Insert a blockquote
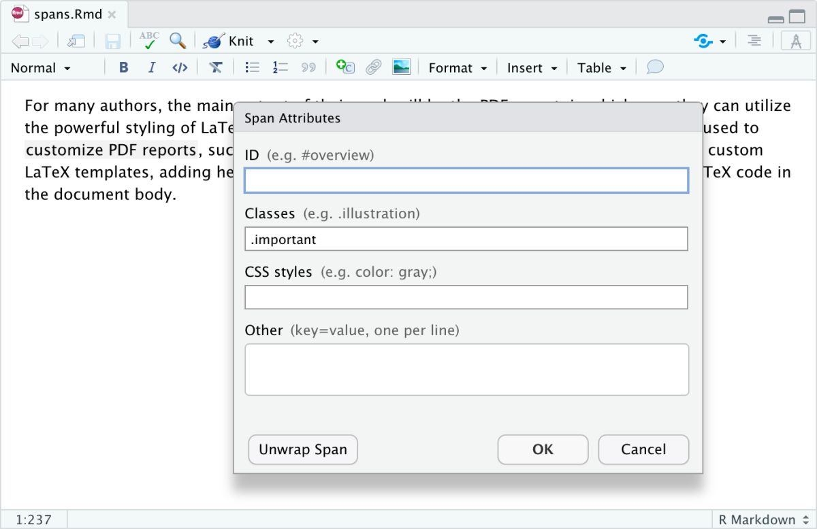This screenshot has height=529, width=817. click(x=309, y=67)
